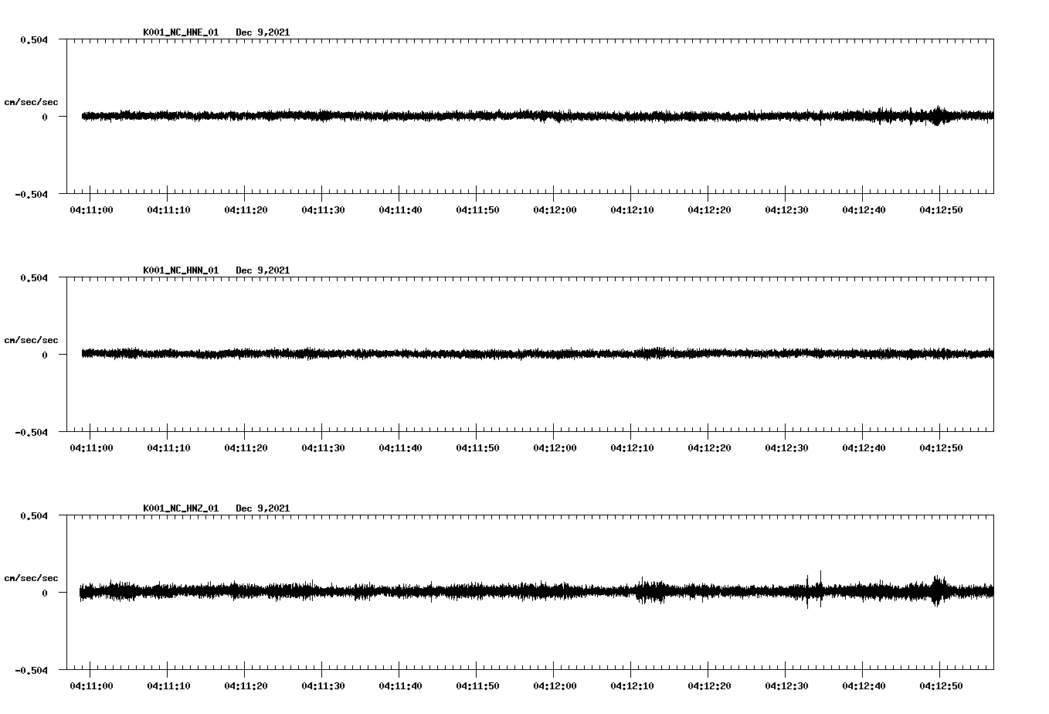Viewport: 1049px width, 714px height.
Task: Pick 04:11:40 on the HNZ time axis
Action: 400,686
